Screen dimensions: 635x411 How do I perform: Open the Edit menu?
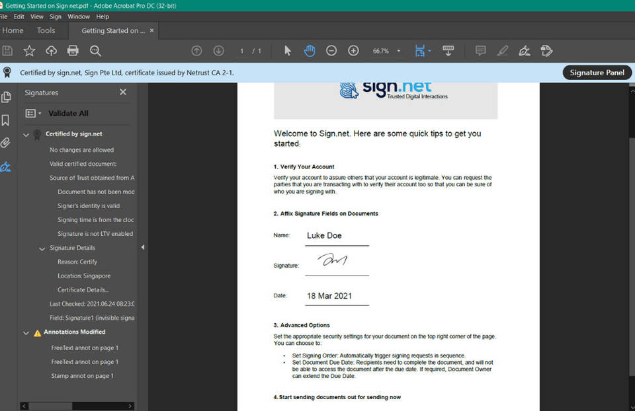click(19, 17)
